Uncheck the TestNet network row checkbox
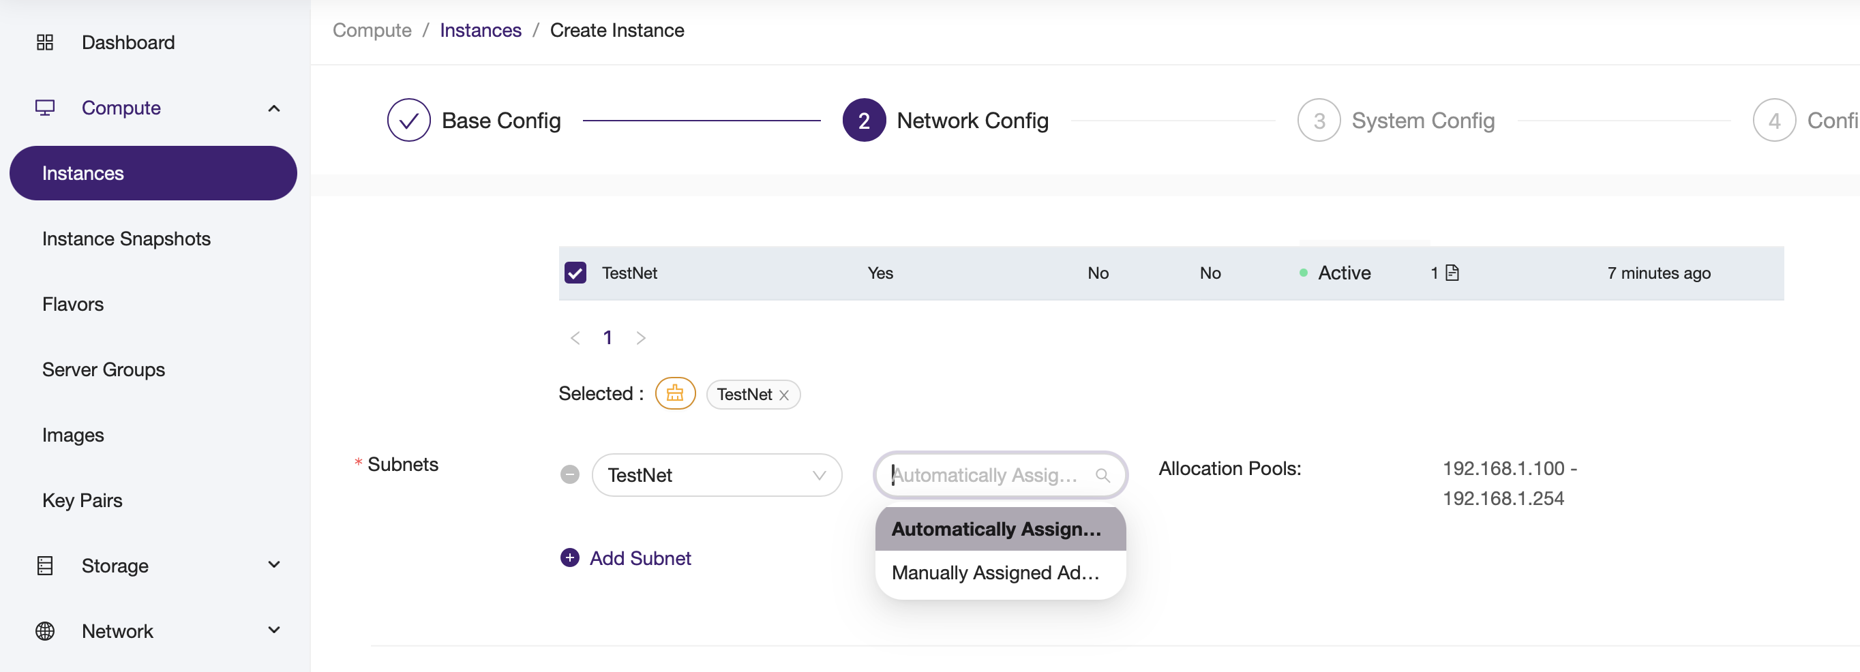The height and width of the screenshot is (672, 1860). [575, 273]
